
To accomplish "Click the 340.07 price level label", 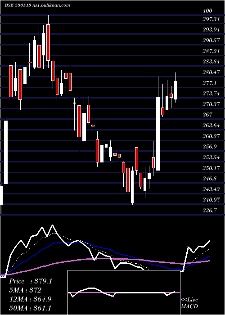I will coord(211,200).
